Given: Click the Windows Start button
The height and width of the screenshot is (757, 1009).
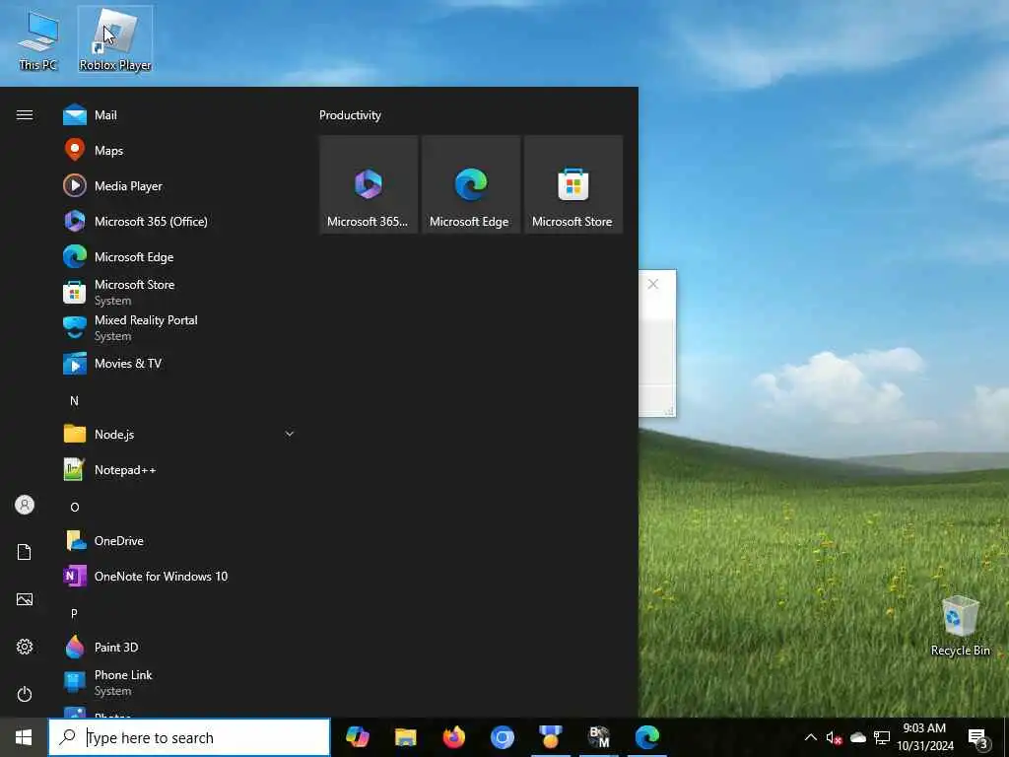Looking at the screenshot, I should point(24,737).
